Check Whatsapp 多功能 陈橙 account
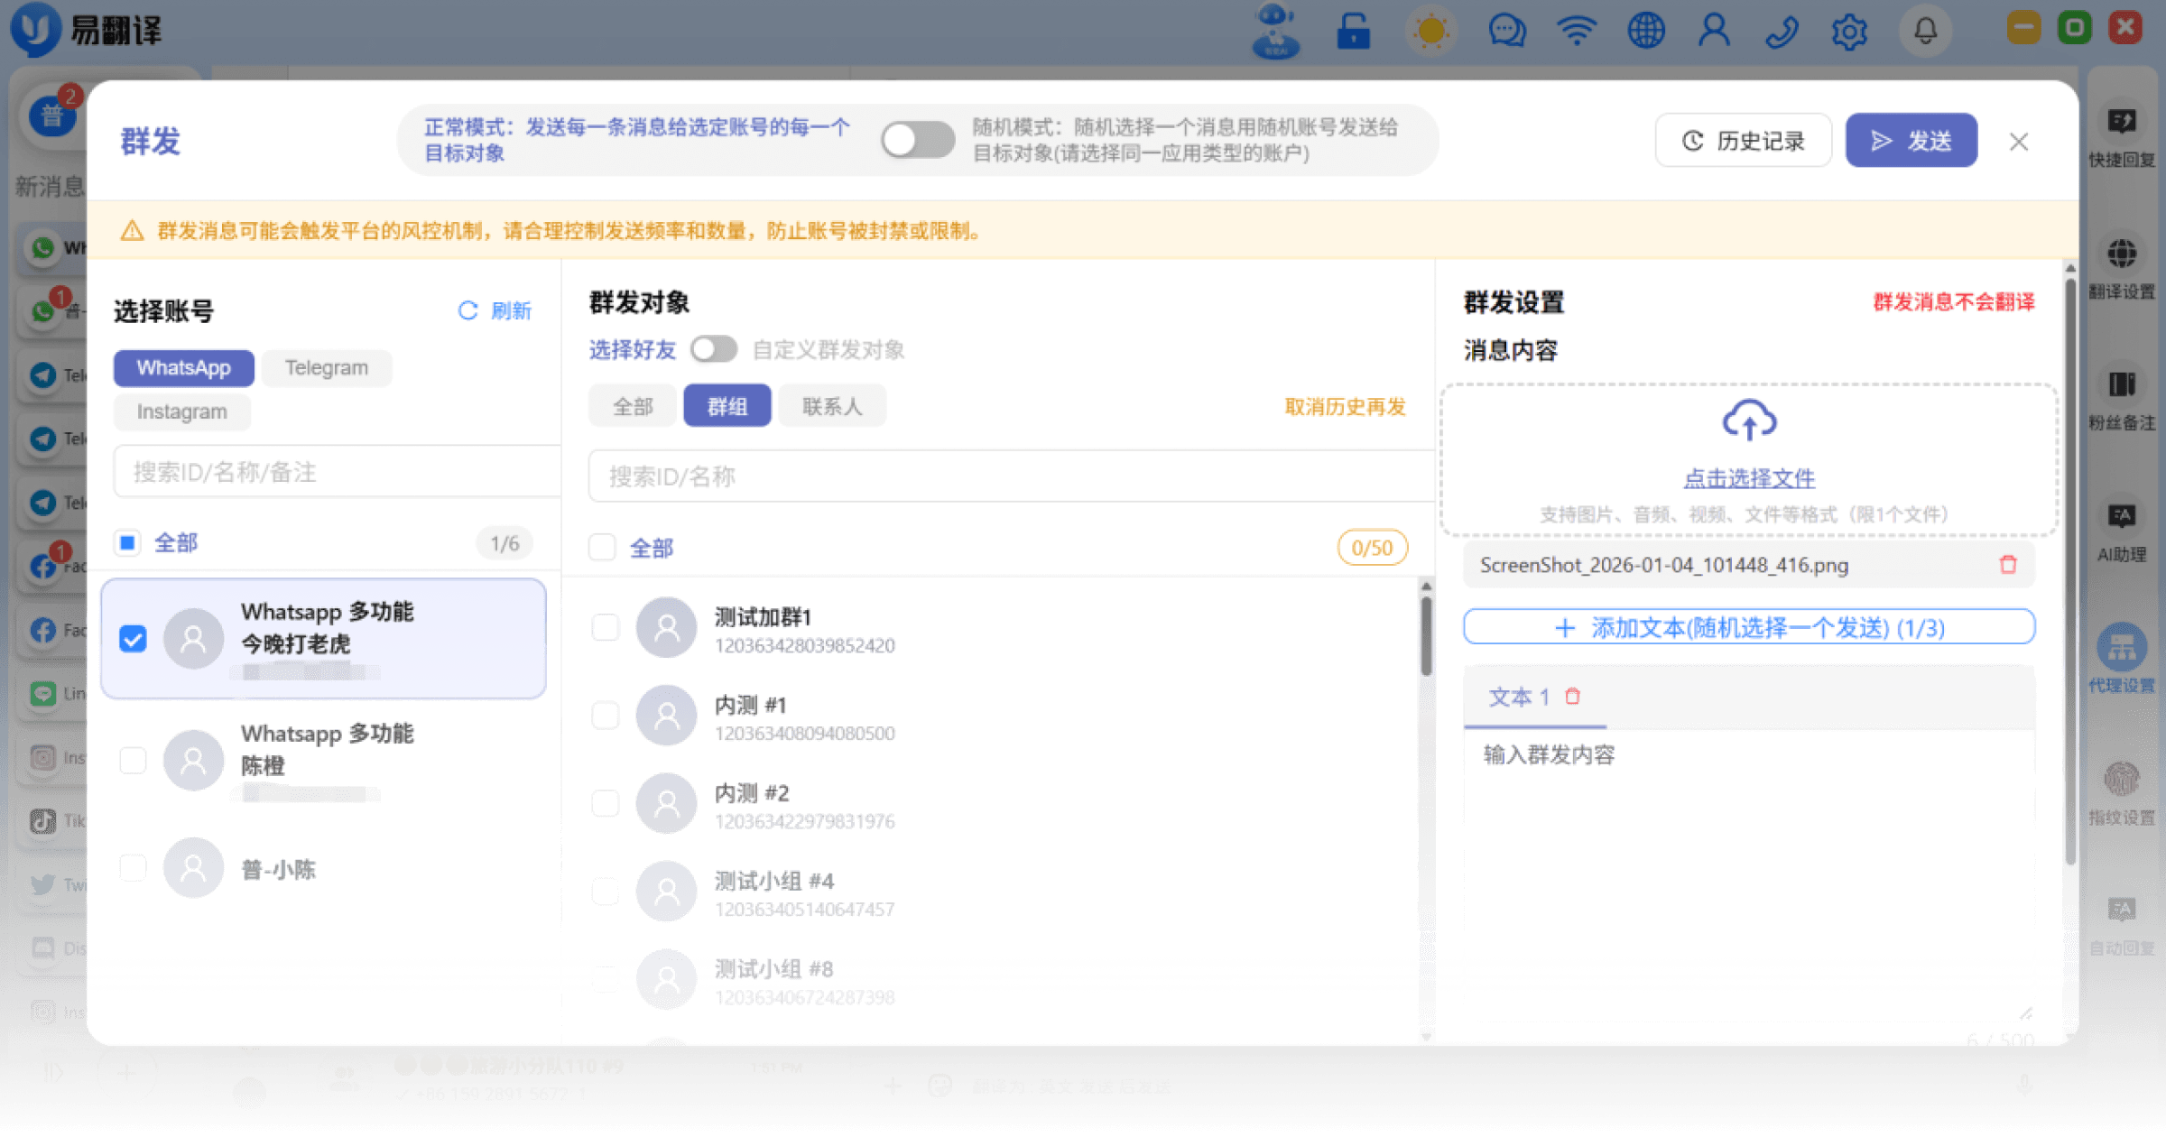The width and height of the screenshot is (2166, 1137). [x=133, y=760]
